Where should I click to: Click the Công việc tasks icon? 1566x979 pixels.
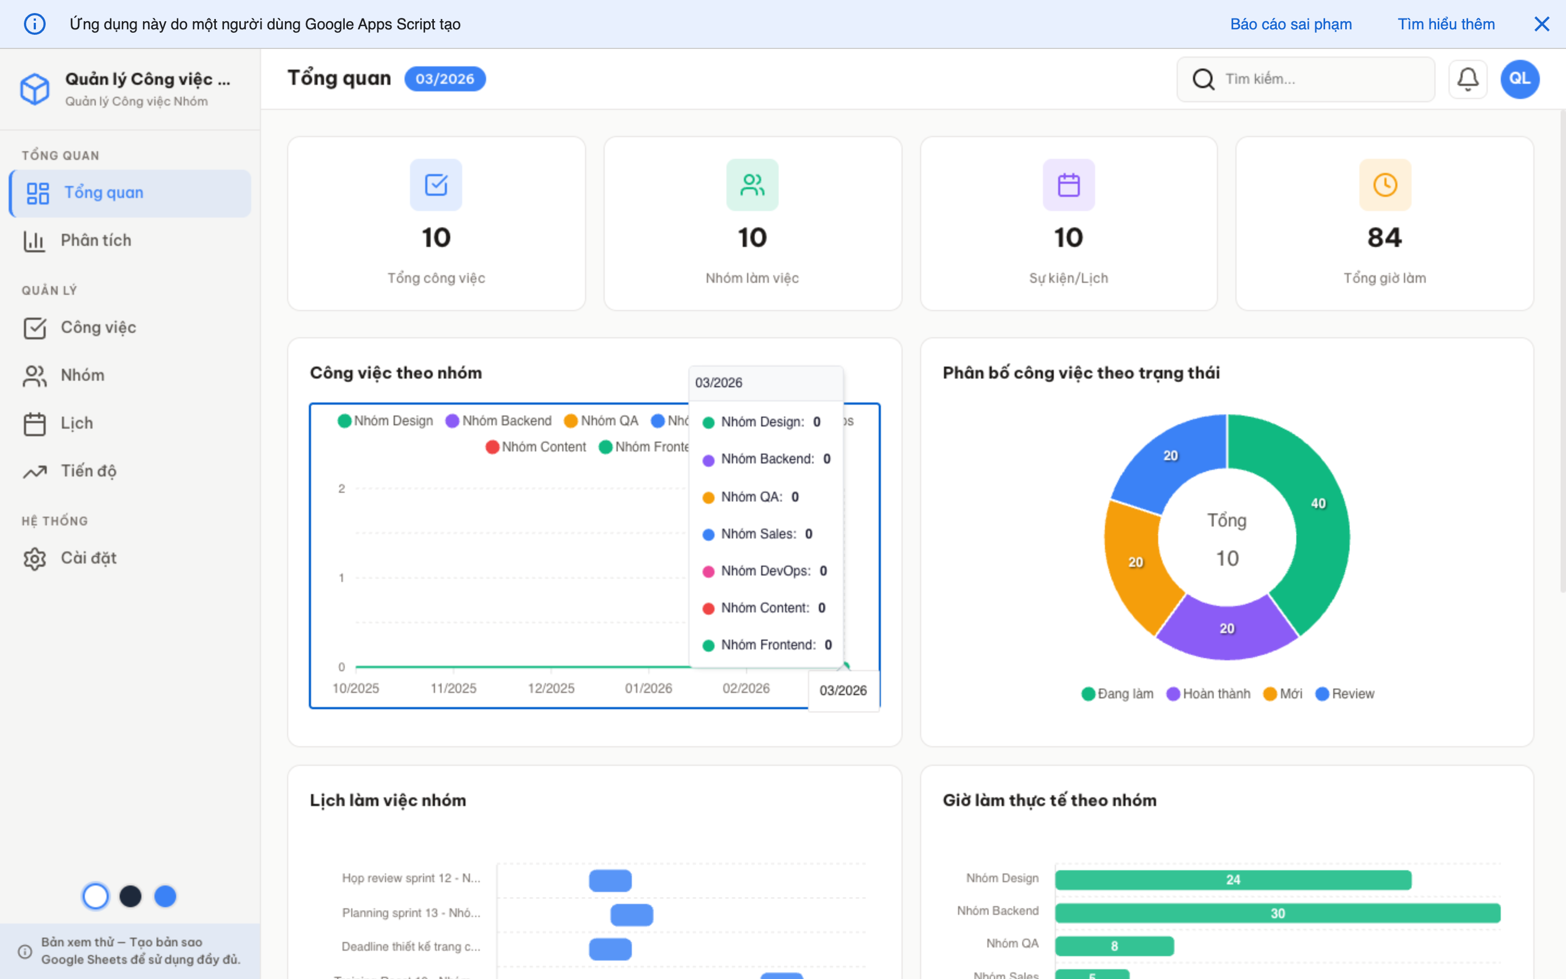(34, 327)
